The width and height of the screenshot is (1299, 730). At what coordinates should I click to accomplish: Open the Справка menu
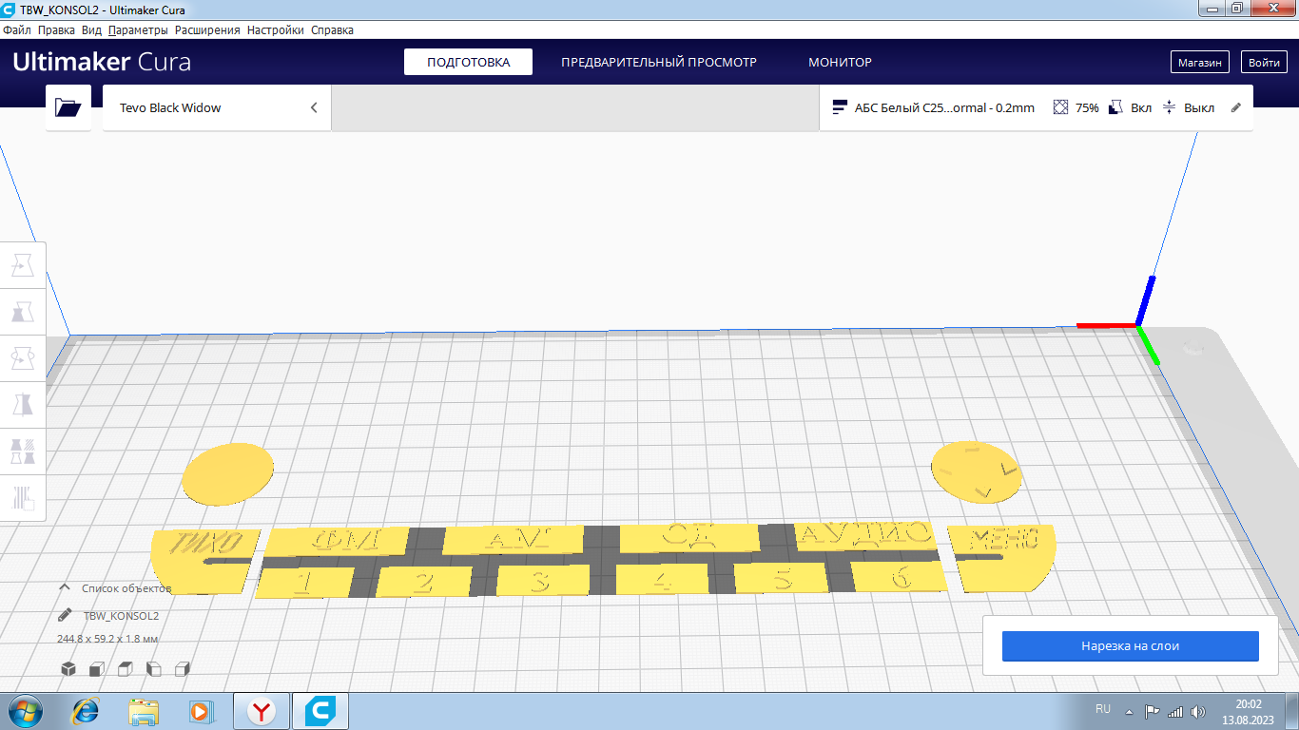(332, 29)
